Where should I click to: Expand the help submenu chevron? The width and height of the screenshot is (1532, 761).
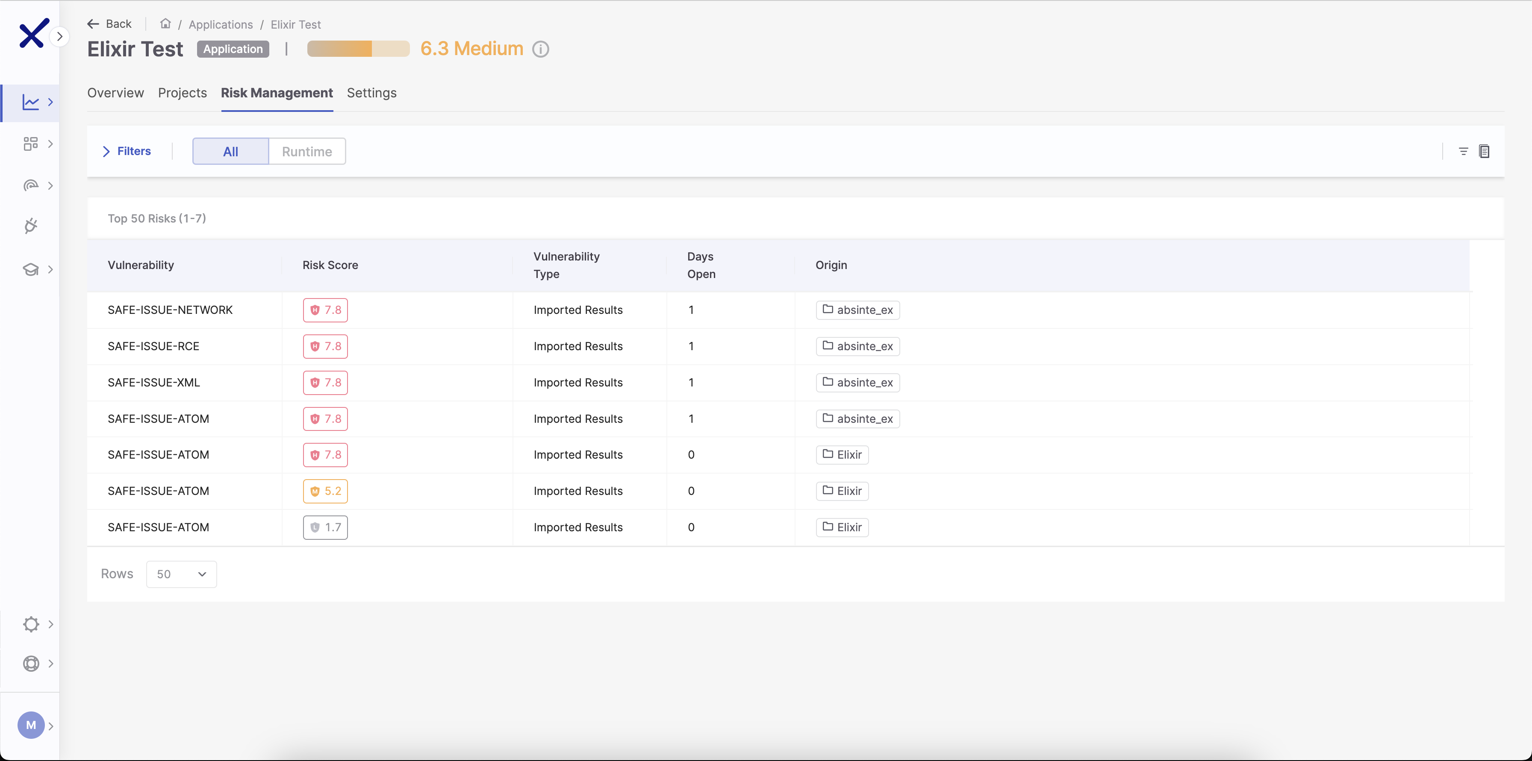(x=50, y=664)
